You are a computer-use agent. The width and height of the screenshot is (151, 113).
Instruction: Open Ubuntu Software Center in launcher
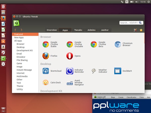click(x=3, y=41)
